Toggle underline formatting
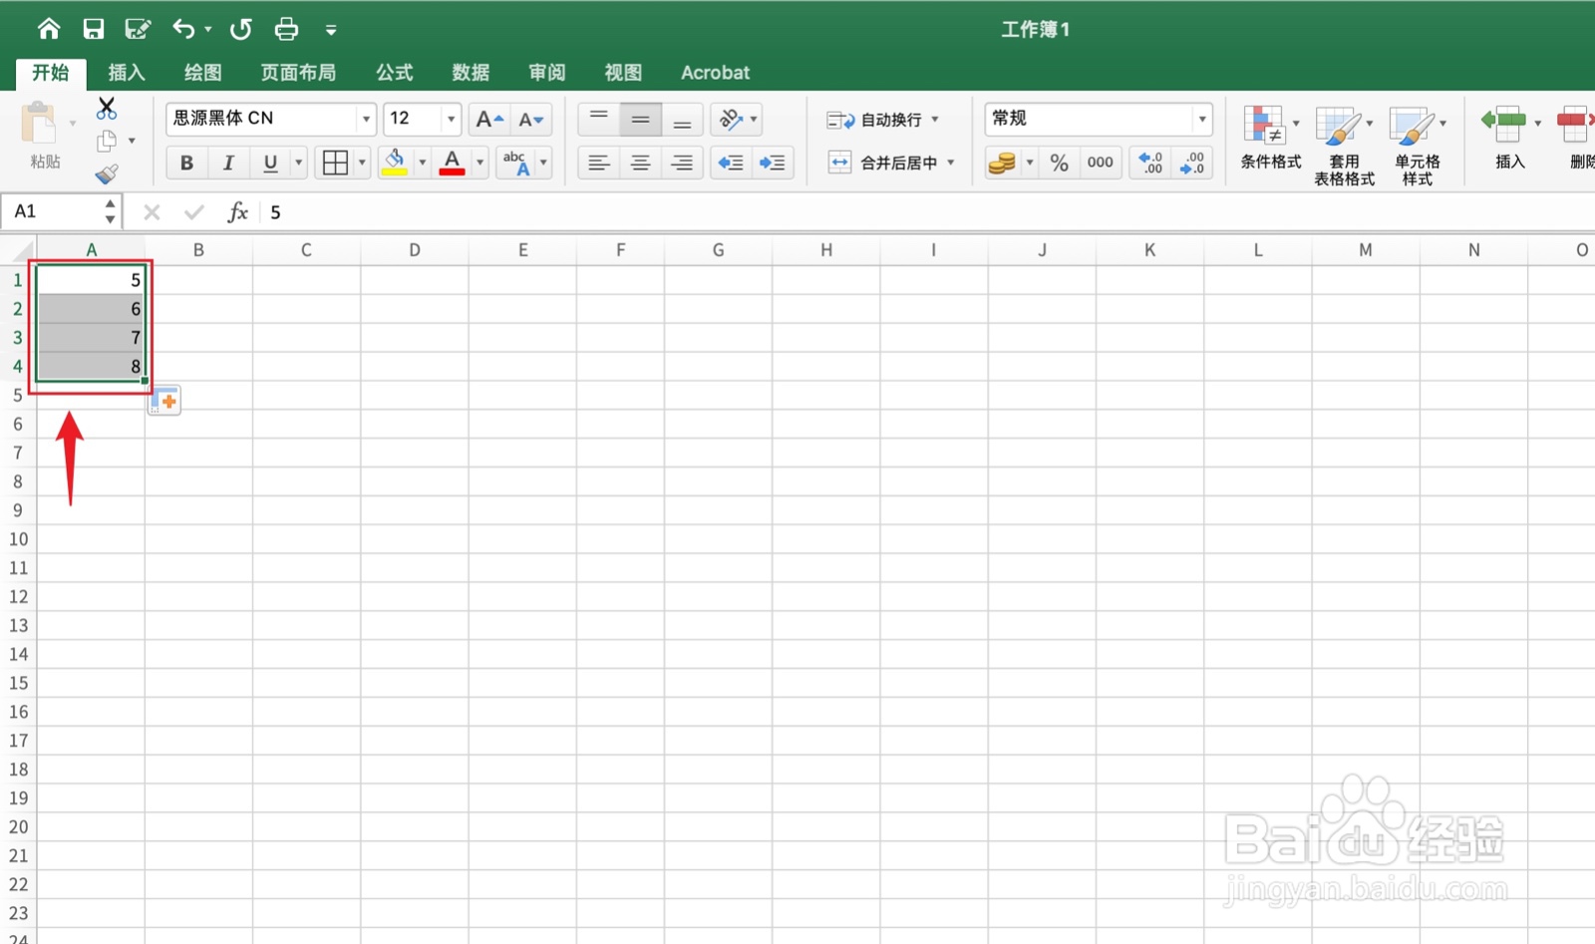The height and width of the screenshot is (944, 1595). point(270,162)
